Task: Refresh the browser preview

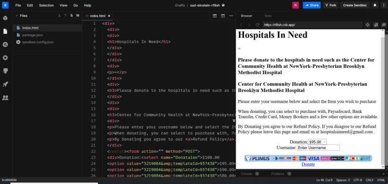Action: tap(258, 25)
